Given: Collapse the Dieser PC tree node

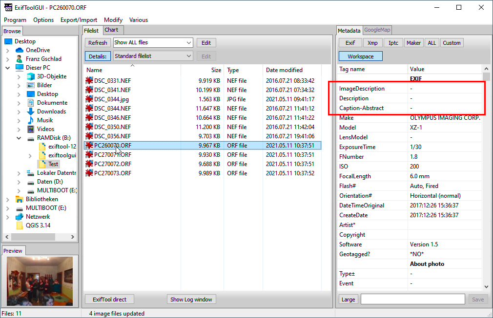Looking at the screenshot, I should 8,68.
